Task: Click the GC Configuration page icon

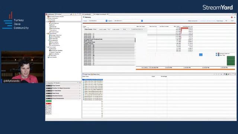Action: 50,37
